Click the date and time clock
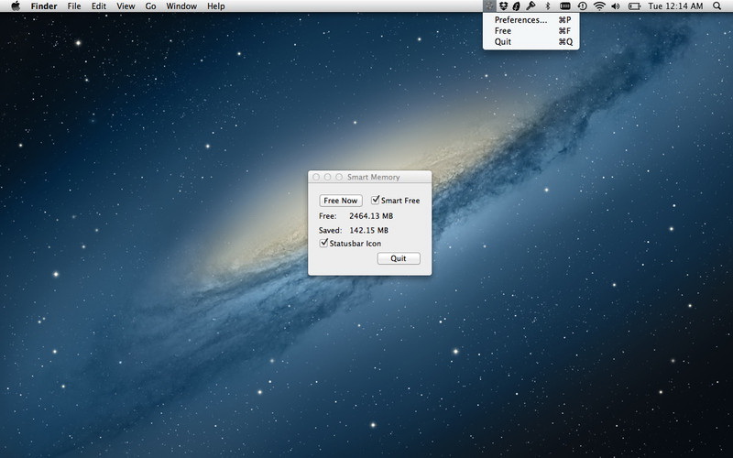 (x=673, y=6)
